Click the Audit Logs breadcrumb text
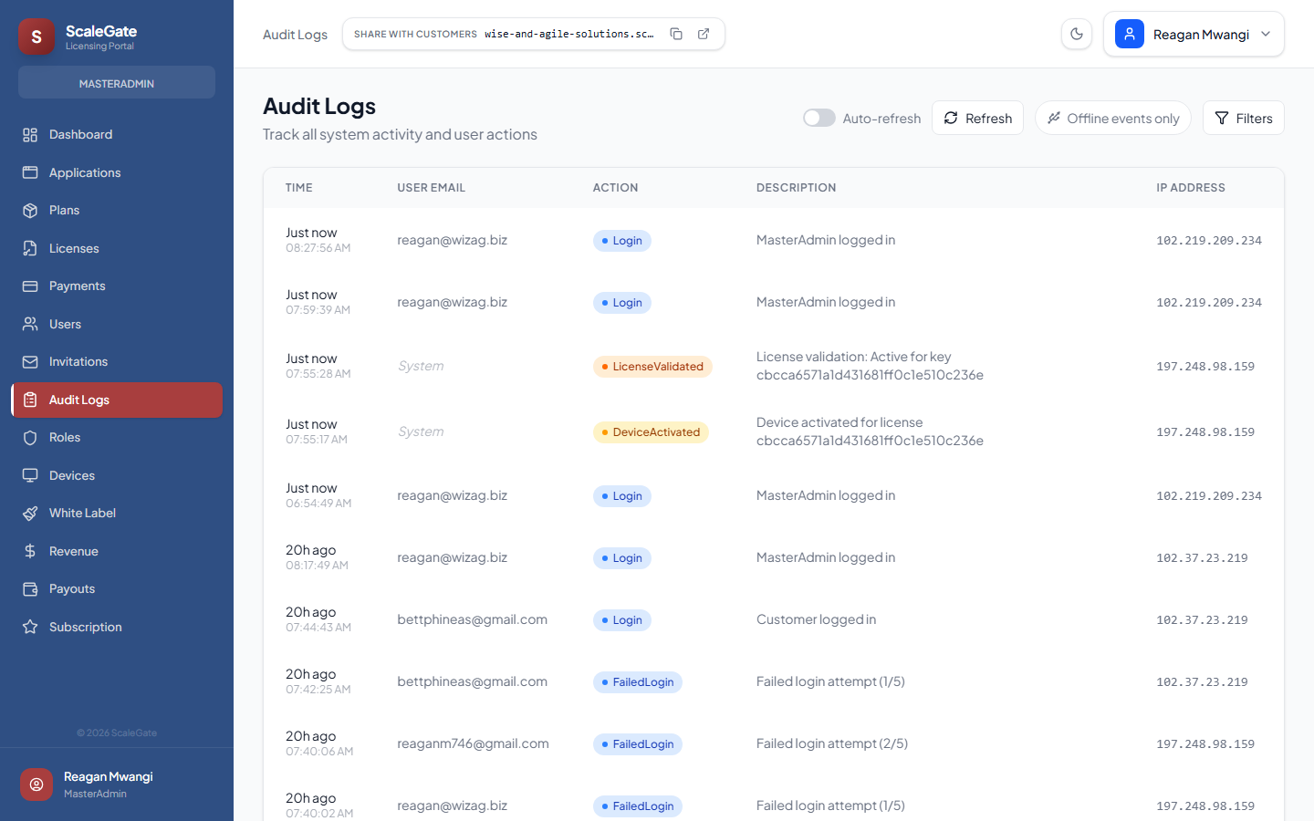 point(295,35)
